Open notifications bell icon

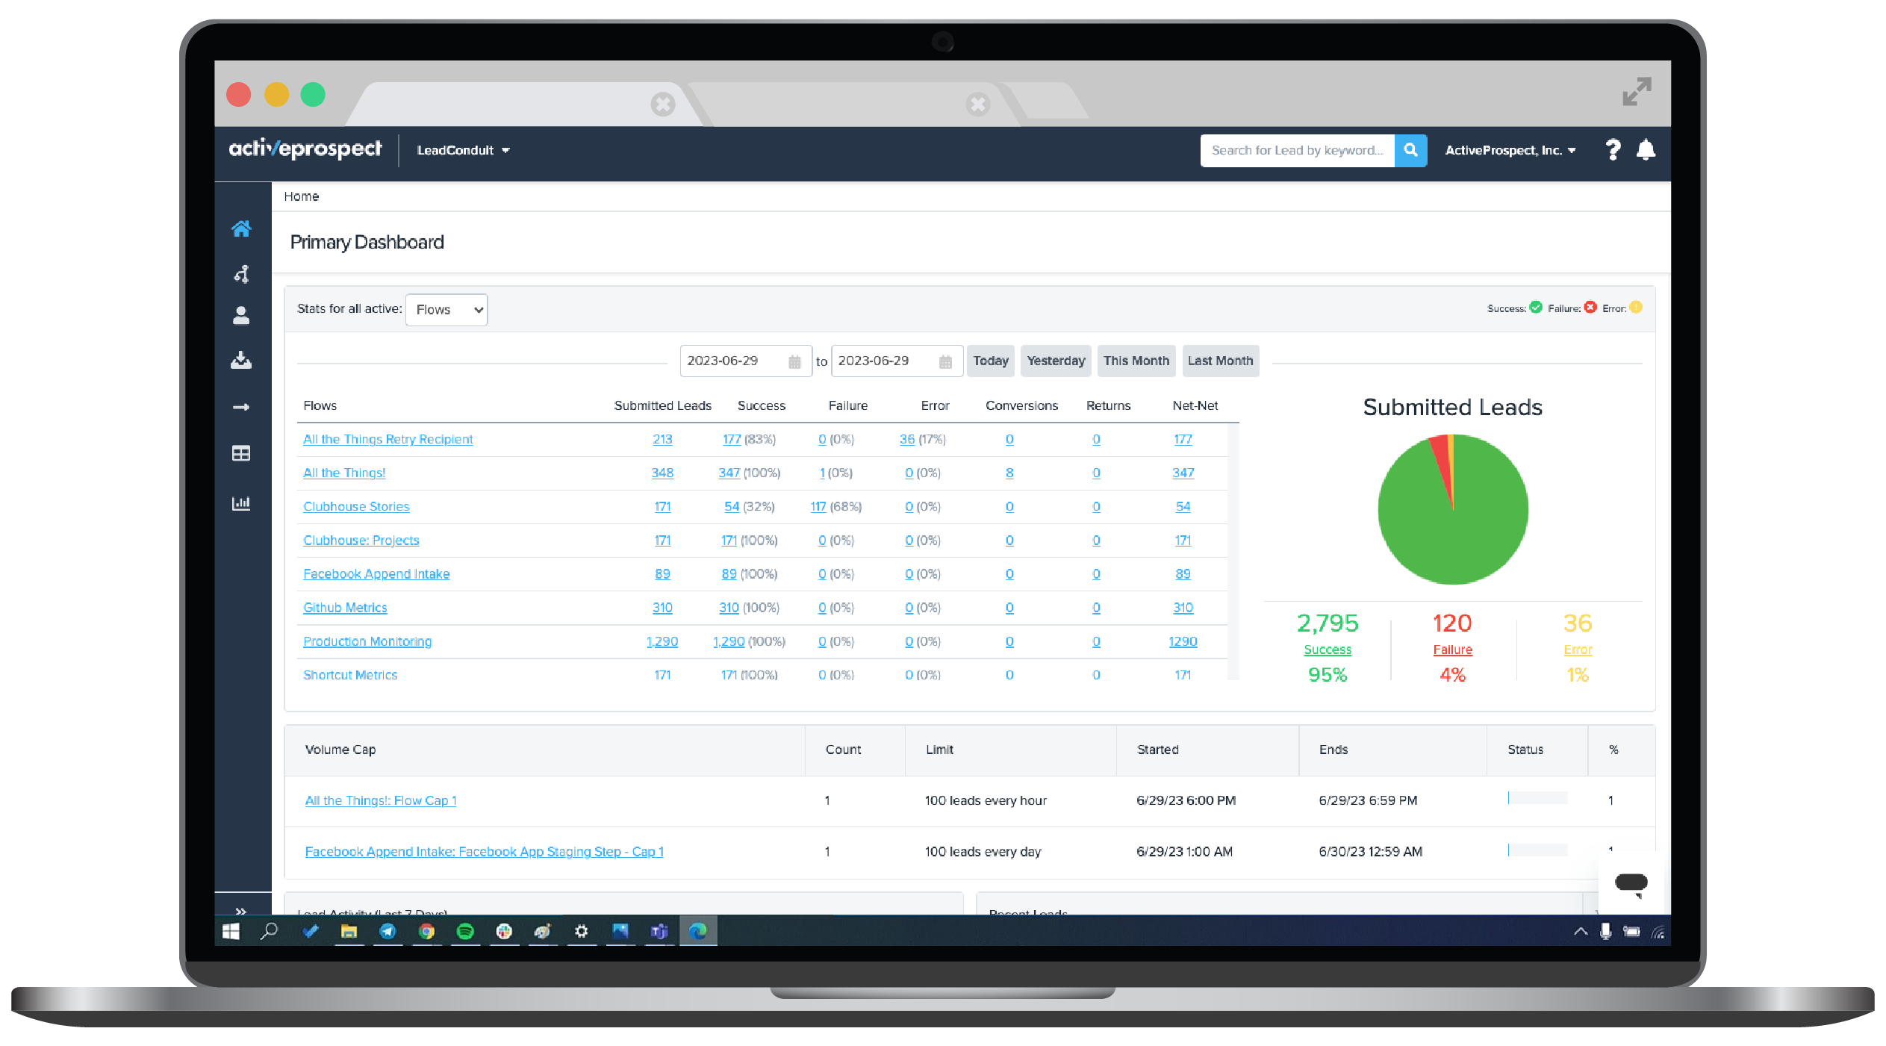pos(1646,150)
